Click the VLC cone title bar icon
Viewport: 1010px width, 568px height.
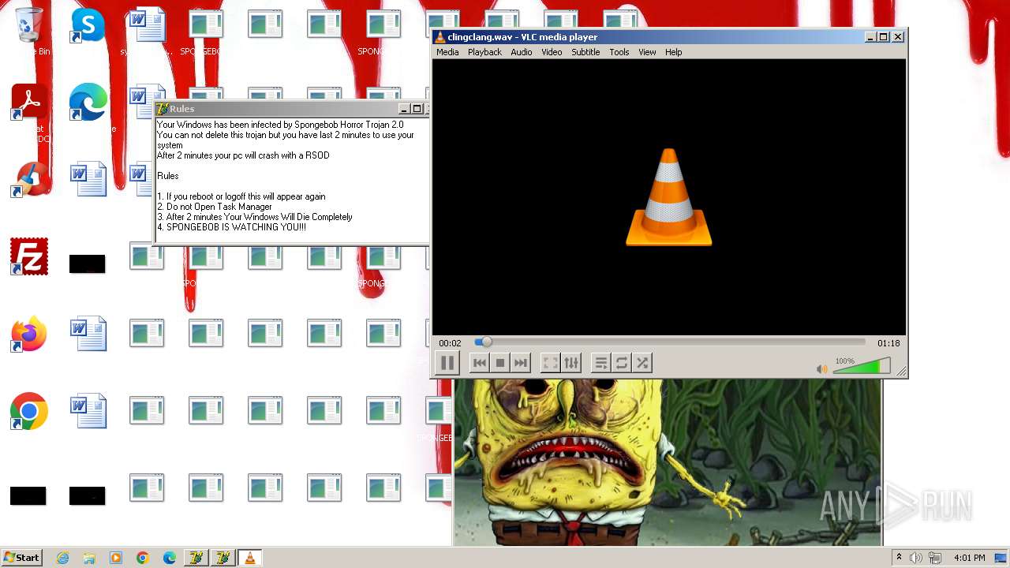pyautogui.click(x=440, y=37)
